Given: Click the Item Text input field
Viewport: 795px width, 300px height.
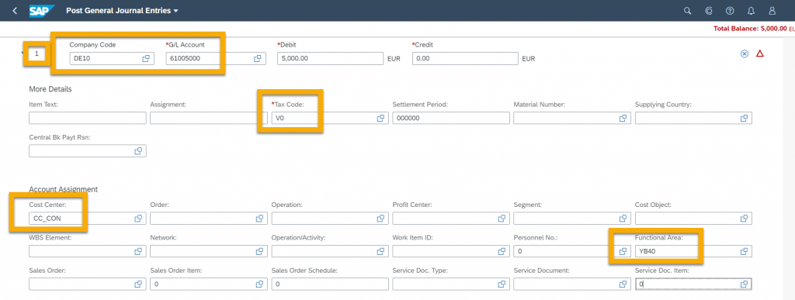Looking at the screenshot, I should pos(88,118).
